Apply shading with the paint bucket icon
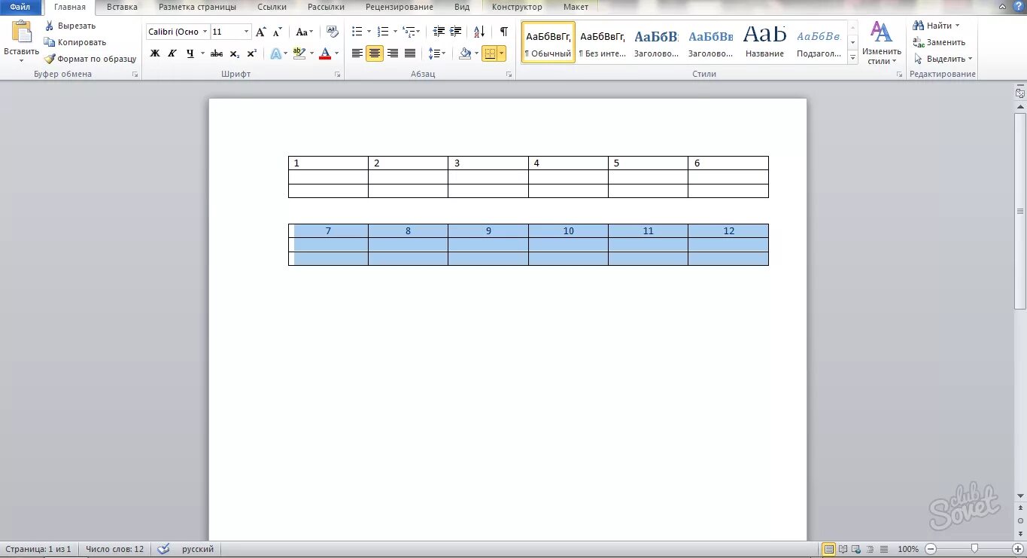 pyautogui.click(x=465, y=53)
